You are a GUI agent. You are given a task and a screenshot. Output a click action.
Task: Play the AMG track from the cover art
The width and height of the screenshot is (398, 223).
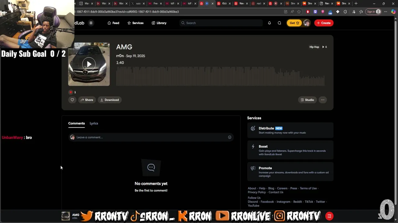(89, 64)
